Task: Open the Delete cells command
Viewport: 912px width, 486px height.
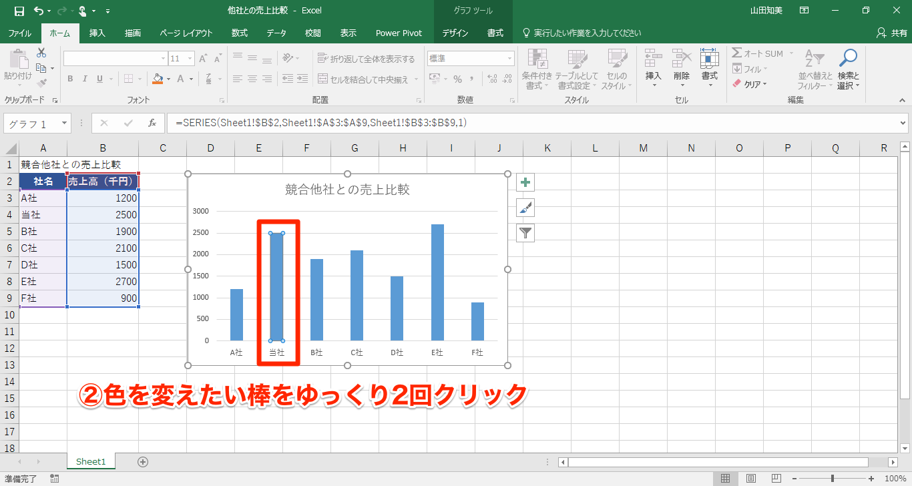Action: 682,69
